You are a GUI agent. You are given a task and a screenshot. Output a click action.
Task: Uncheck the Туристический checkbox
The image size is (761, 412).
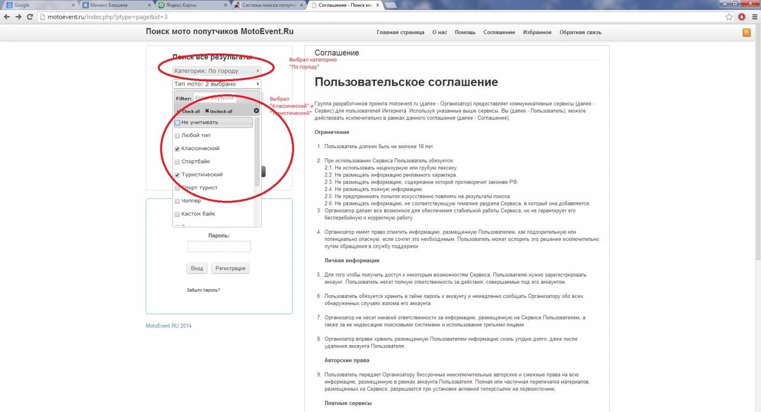coord(177,175)
